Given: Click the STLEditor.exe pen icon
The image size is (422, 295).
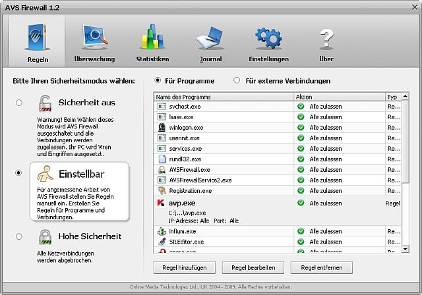Looking at the screenshot, I should click(162, 242).
